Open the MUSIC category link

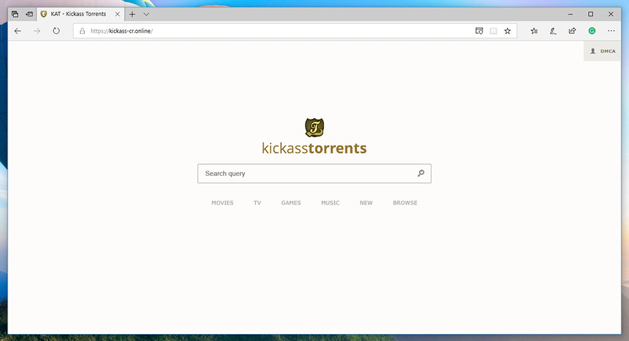pos(330,203)
